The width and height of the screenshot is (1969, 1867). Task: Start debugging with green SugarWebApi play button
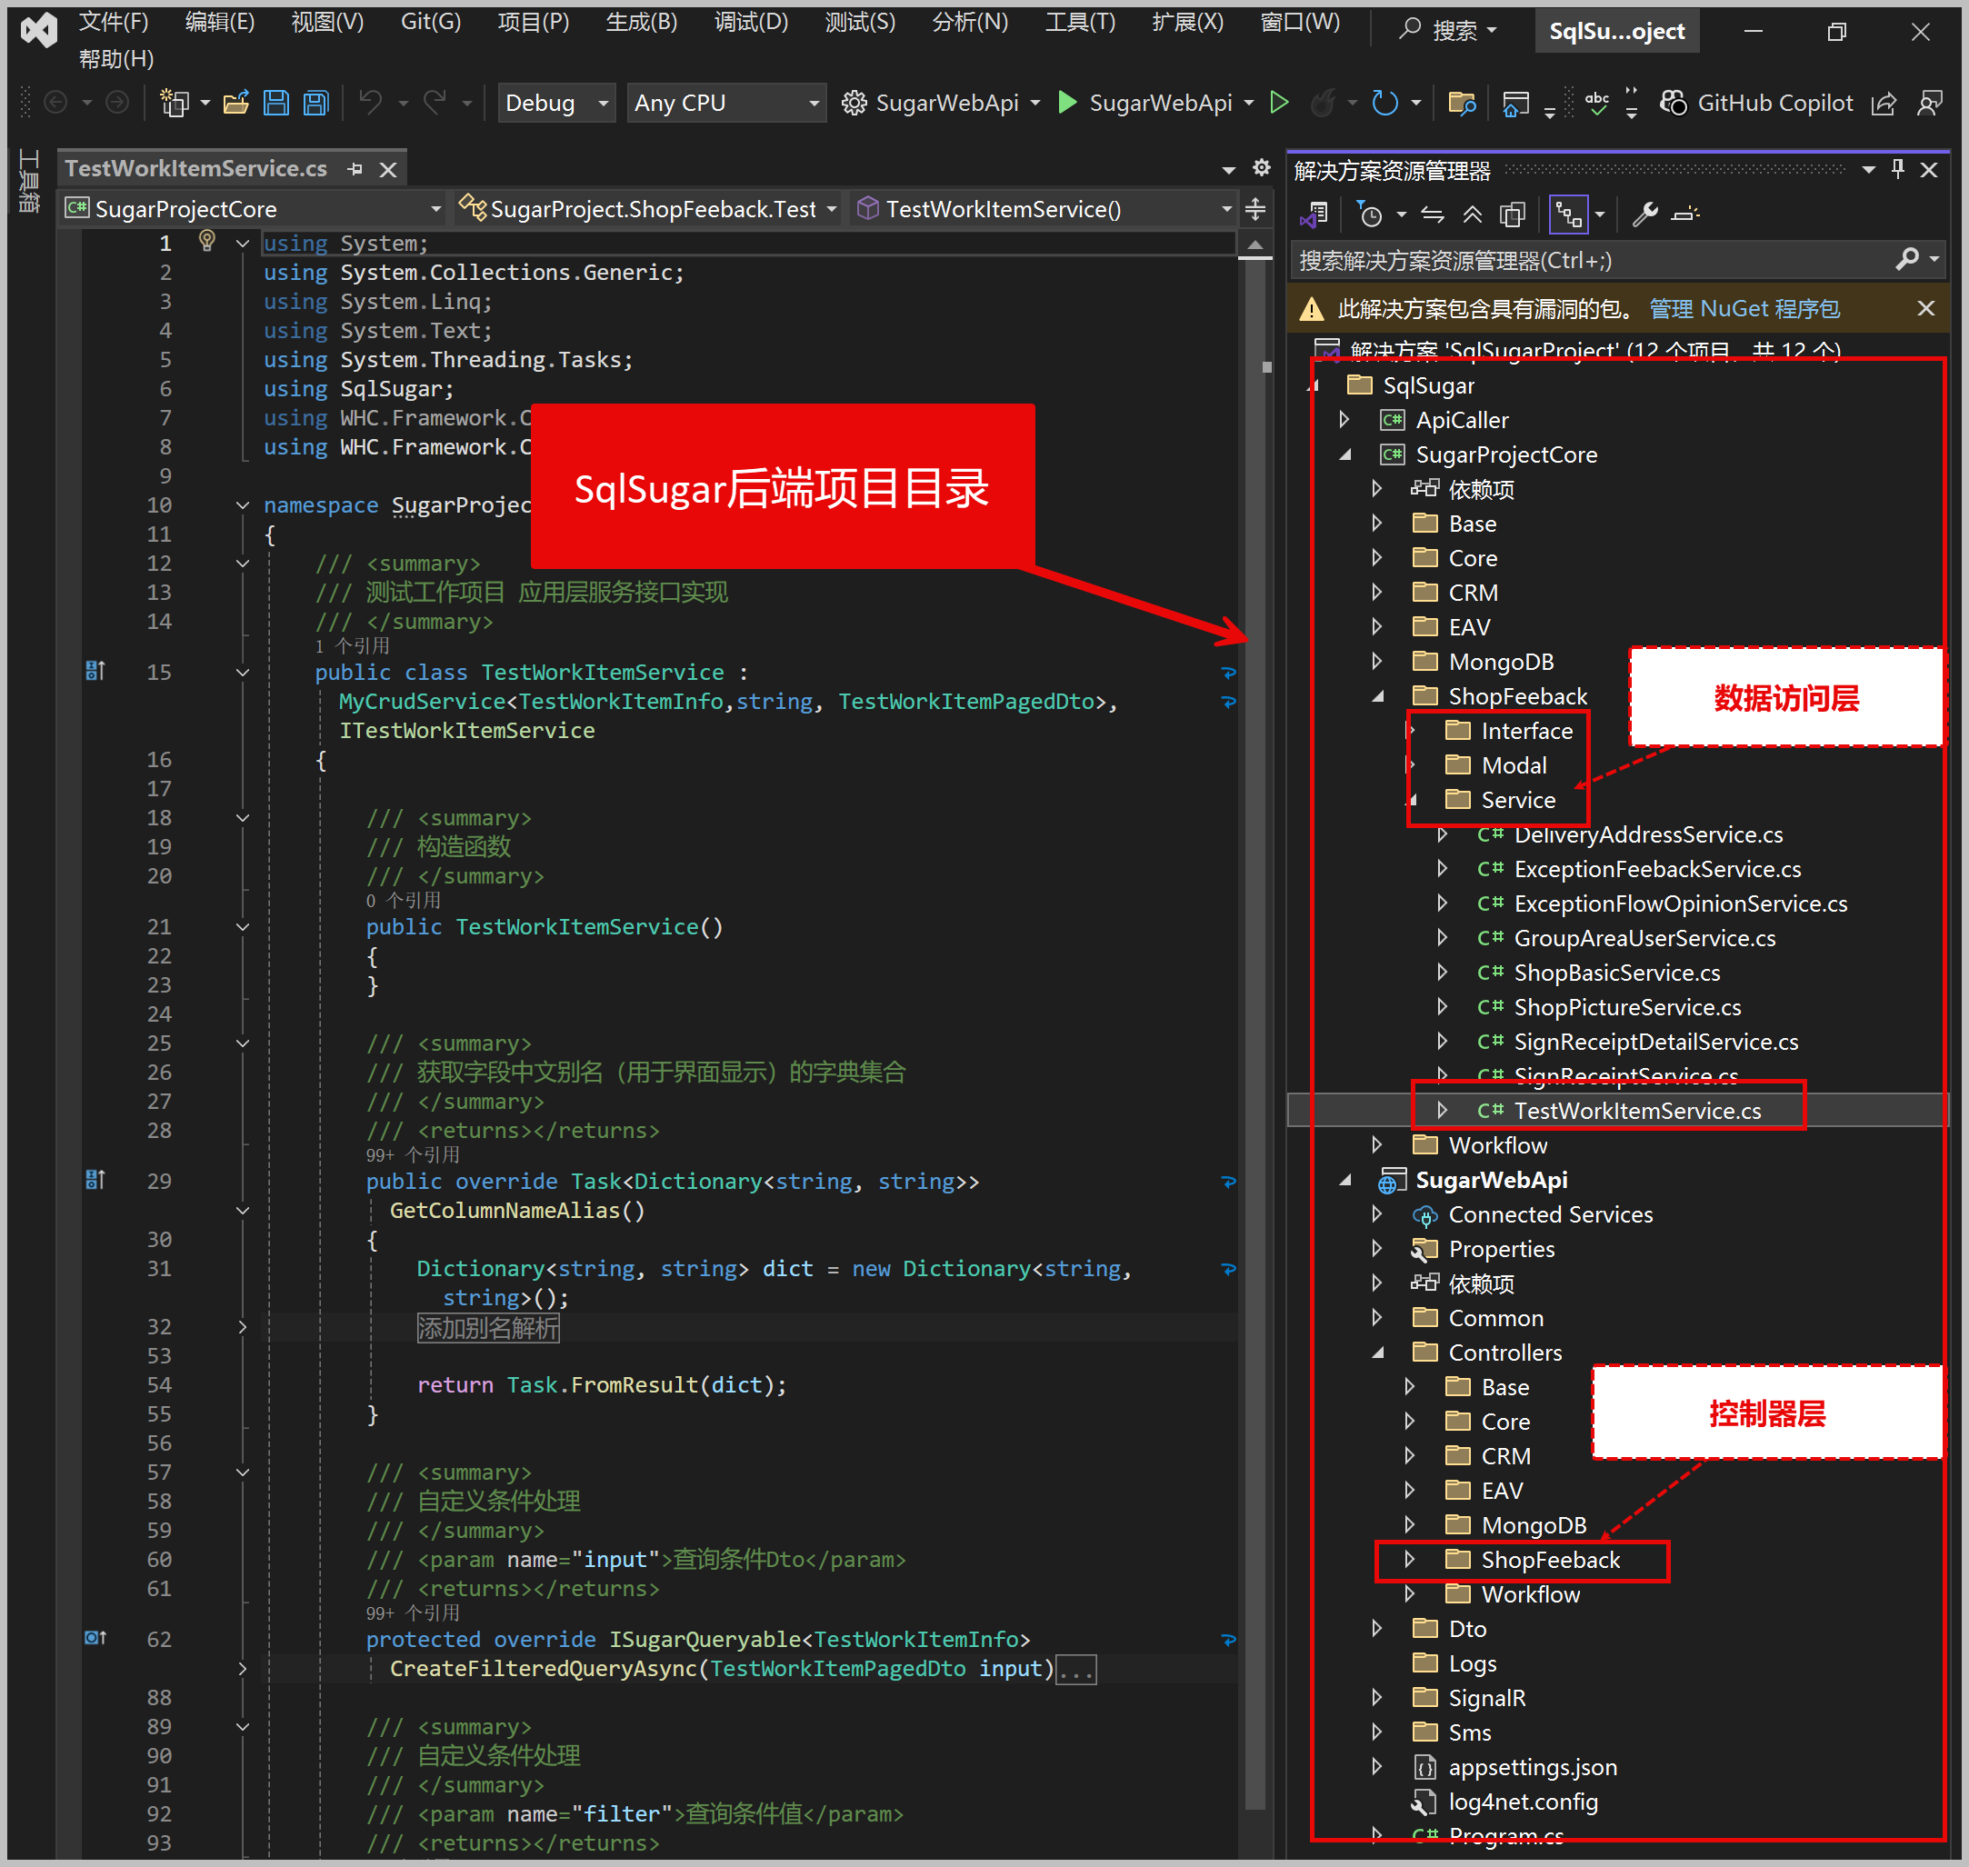click(x=1067, y=103)
